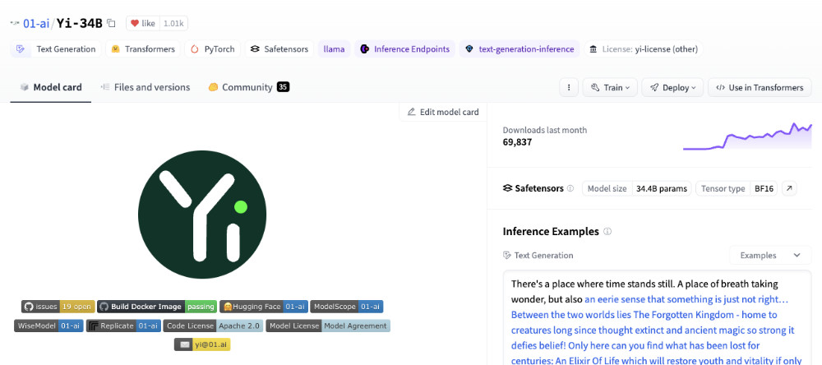Viewport: 822px width, 365px height.
Task: Open the ModelScope 01-ai badge
Action: pos(347,307)
